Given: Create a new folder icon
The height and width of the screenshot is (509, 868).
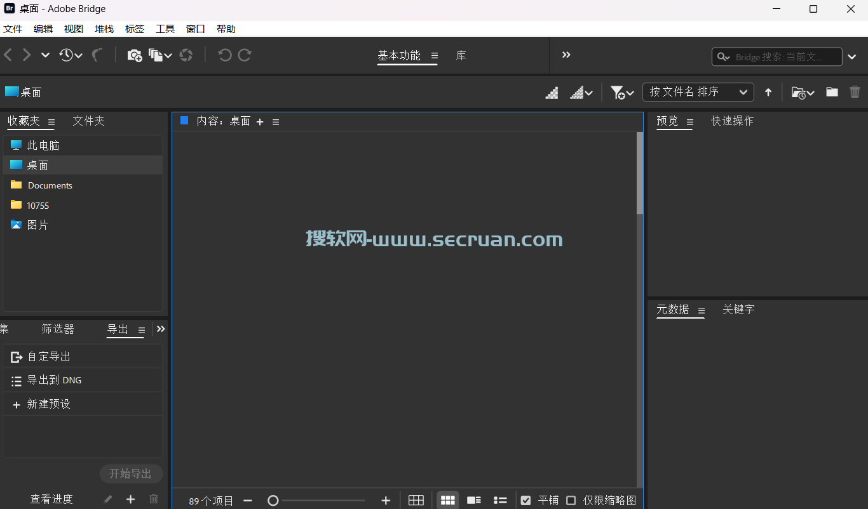Looking at the screenshot, I should (x=832, y=92).
